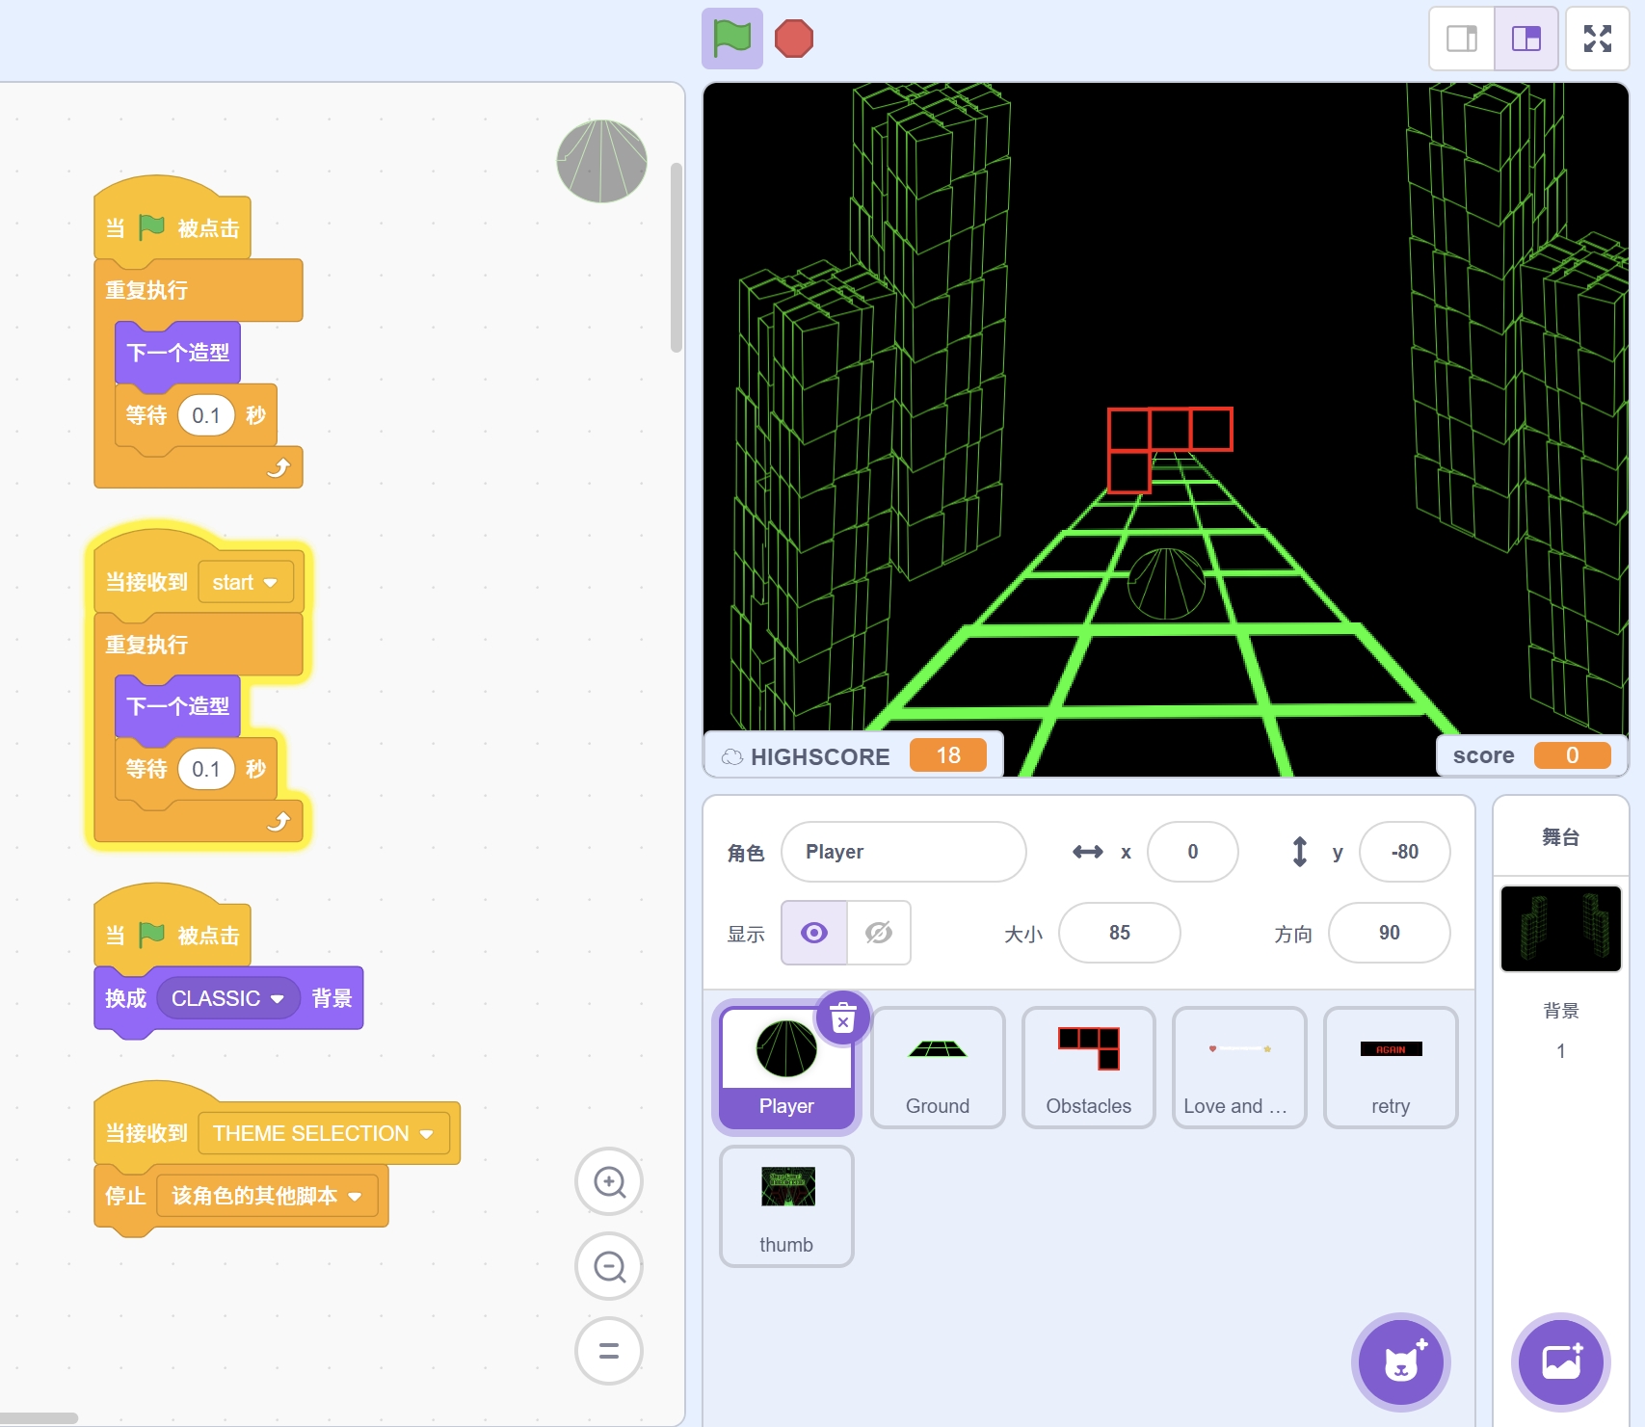This screenshot has height=1427, width=1645.
Task: Switch to small stage layout
Action: [x=1462, y=40]
